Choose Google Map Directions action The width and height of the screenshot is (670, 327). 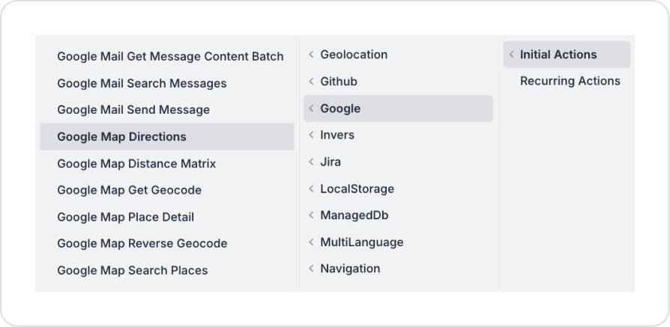tap(121, 137)
